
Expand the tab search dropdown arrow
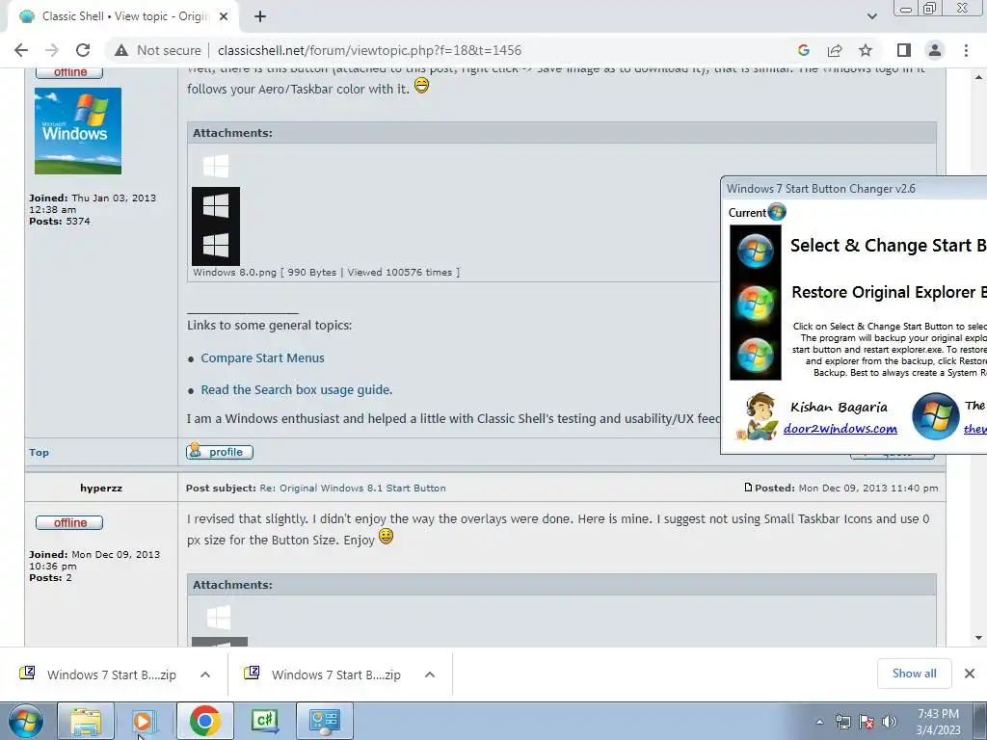point(871,16)
